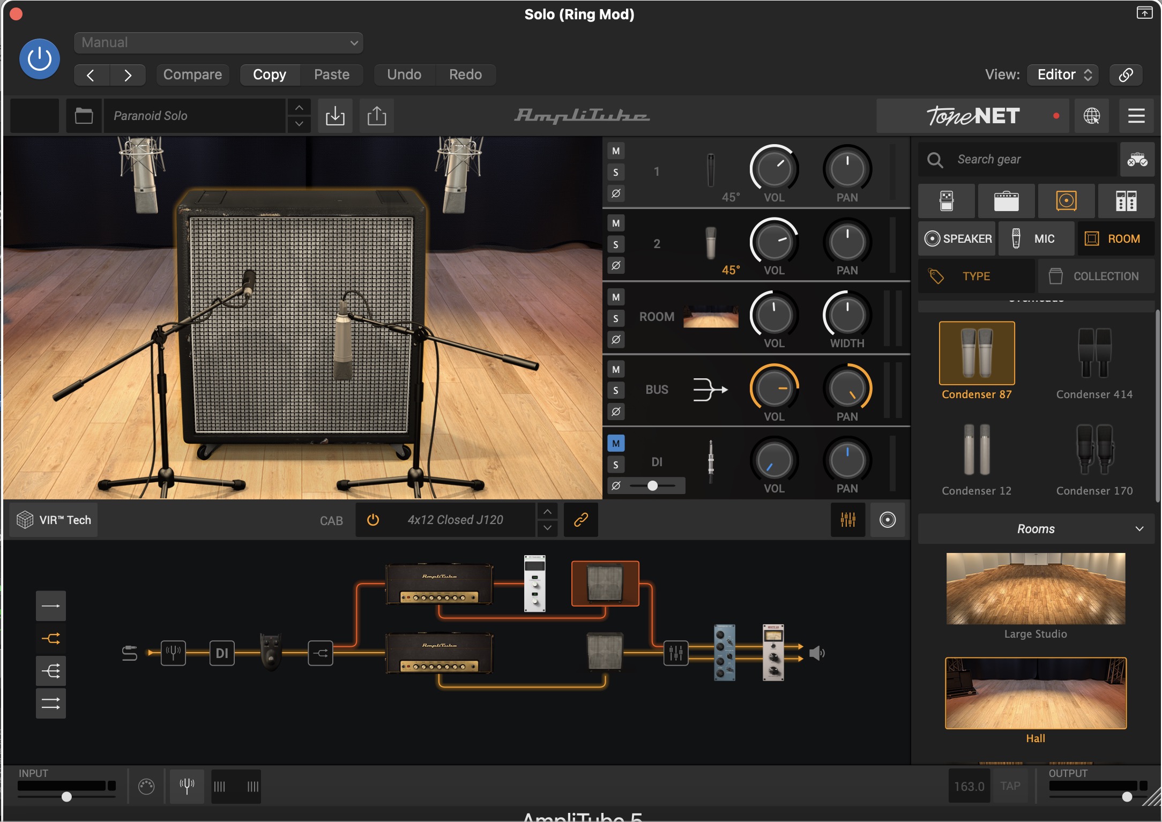This screenshot has width=1162, height=822.
Task: Select the single series routing icon
Action: [51, 606]
